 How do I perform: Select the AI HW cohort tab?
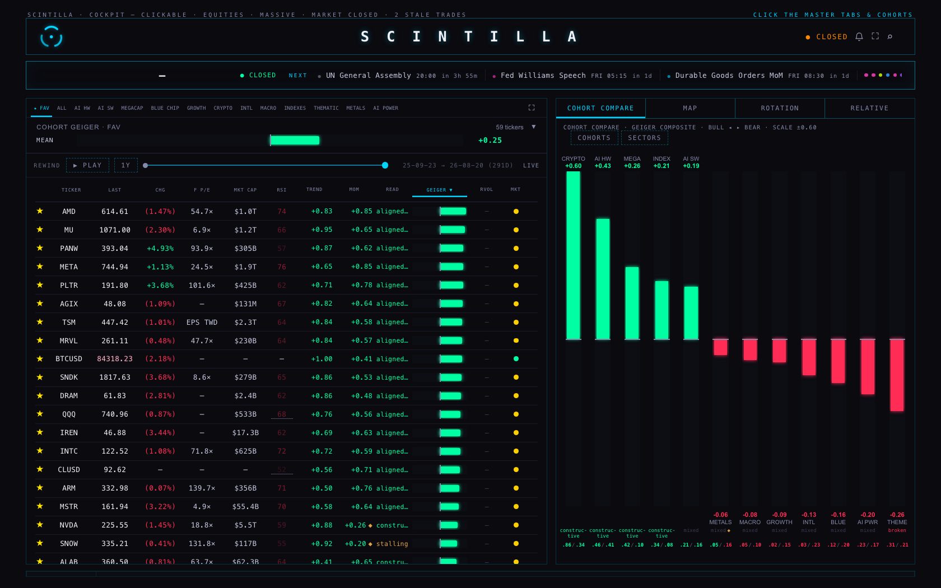82,108
